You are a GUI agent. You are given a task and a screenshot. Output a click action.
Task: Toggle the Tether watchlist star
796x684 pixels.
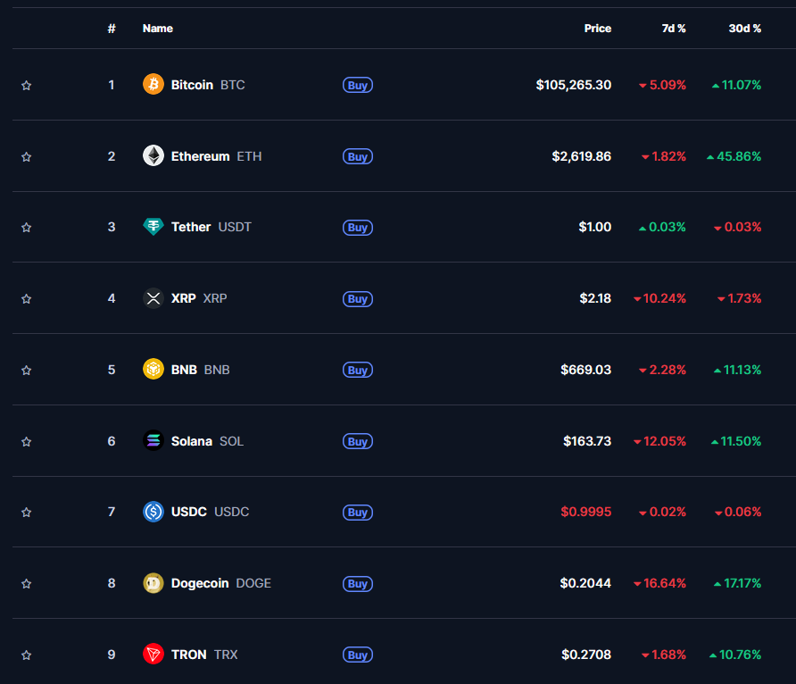click(x=27, y=228)
